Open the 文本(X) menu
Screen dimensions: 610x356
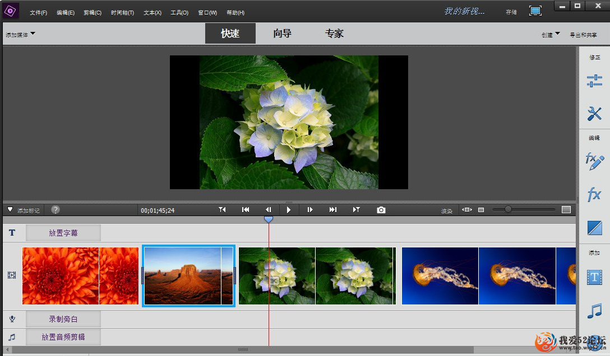pos(152,12)
